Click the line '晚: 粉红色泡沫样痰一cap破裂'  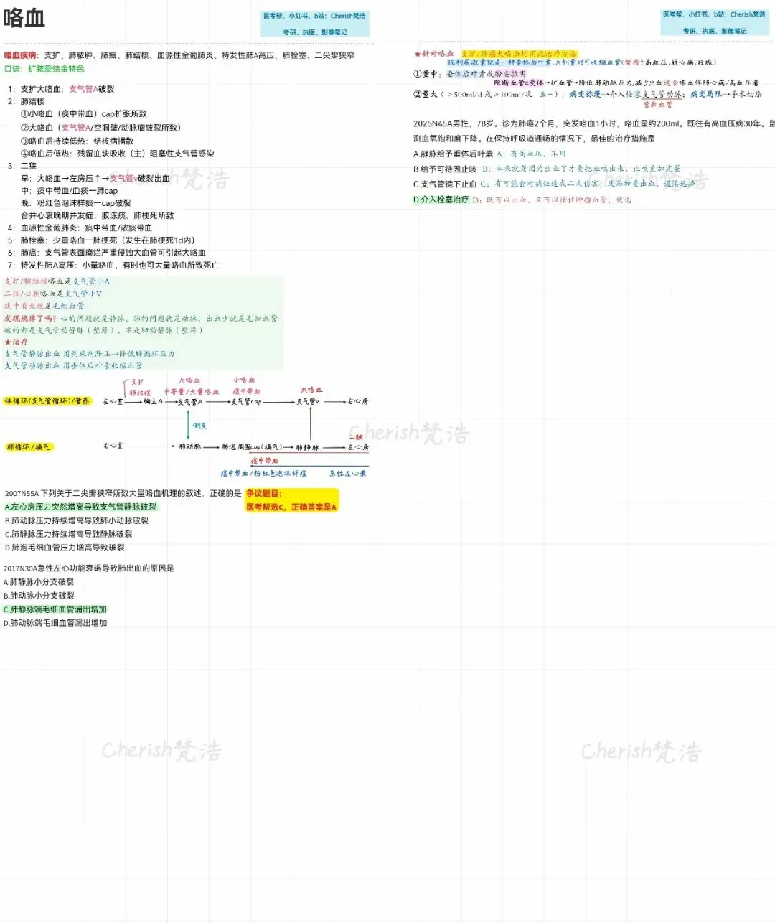75,203
